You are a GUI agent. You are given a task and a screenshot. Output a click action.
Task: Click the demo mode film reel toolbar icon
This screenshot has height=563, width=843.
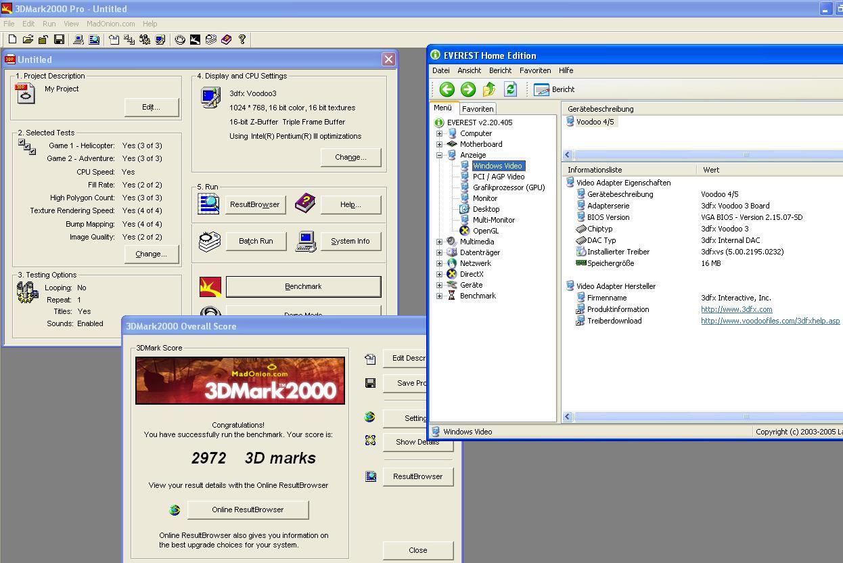tap(180, 40)
